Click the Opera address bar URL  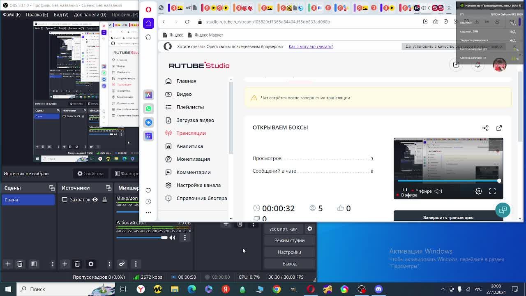pos(268,22)
